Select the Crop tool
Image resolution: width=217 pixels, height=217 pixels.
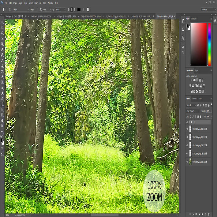(2, 44)
